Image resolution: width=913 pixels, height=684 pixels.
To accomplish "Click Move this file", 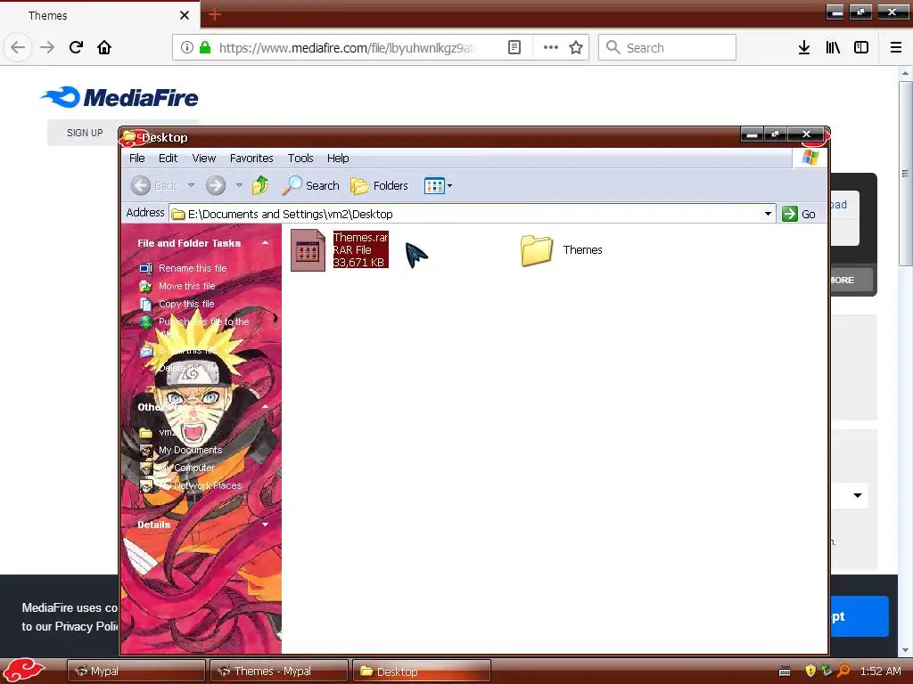I will (x=187, y=286).
